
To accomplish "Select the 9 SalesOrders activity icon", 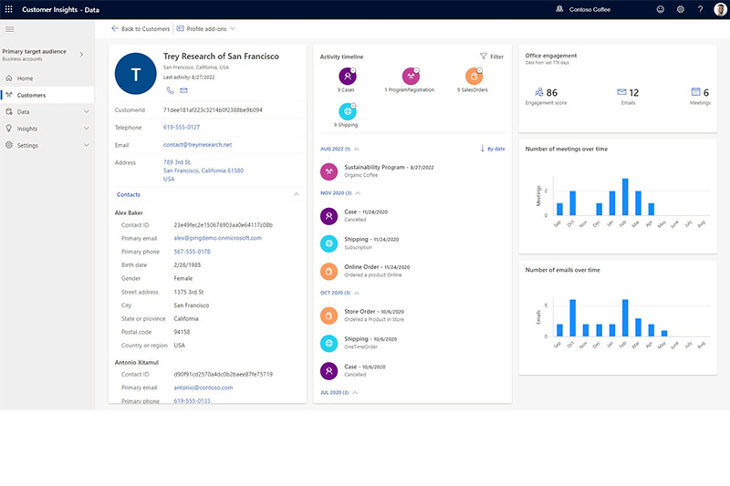I will click(x=474, y=77).
